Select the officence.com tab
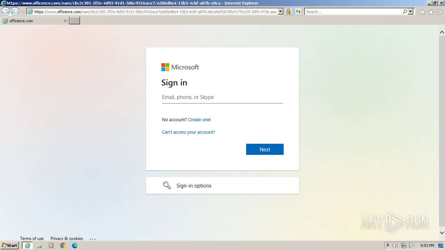 tap(34, 21)
